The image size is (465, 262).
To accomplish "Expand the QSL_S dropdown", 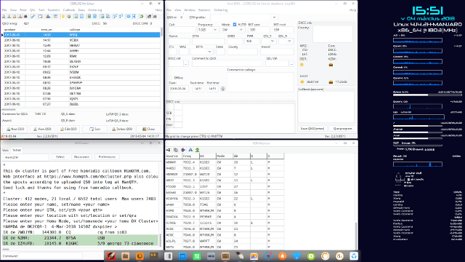I will pos(272,41).
